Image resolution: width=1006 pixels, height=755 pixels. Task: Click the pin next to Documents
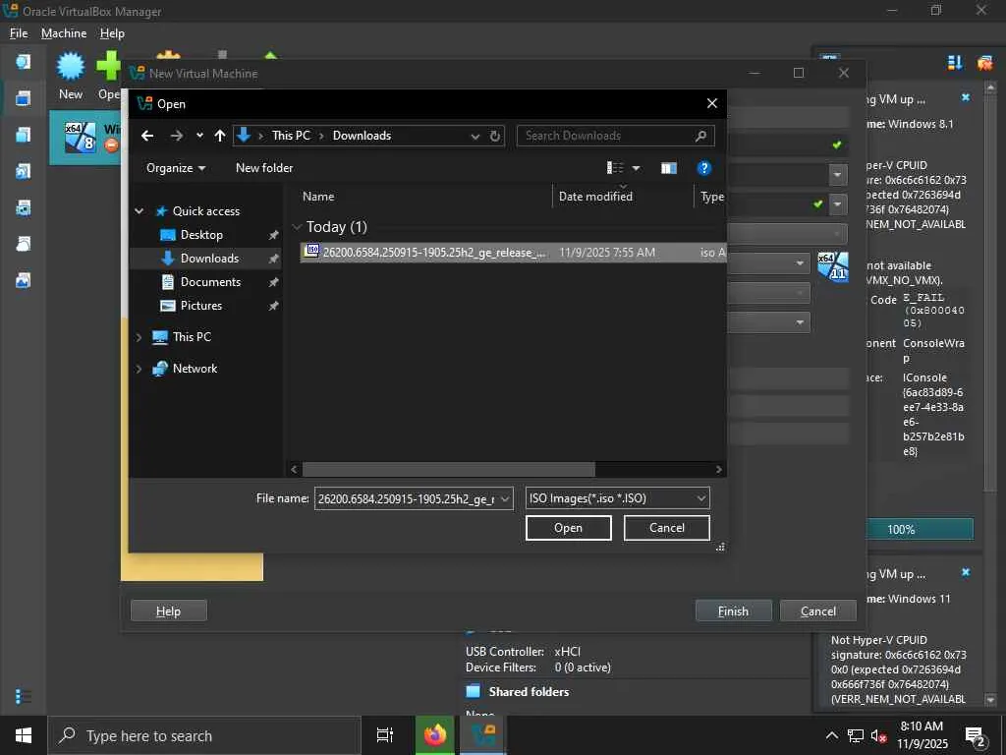pos(273,282)
